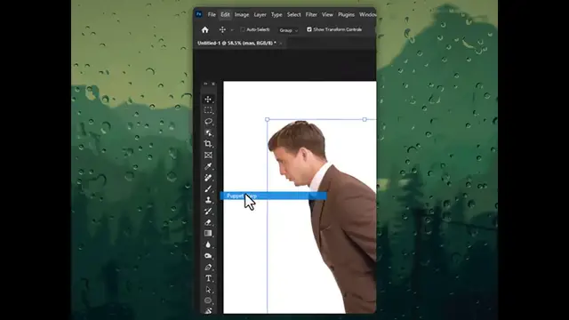Select the Dodge tool
This screenshot has height=320, width=569.
(x=208, y=256)
